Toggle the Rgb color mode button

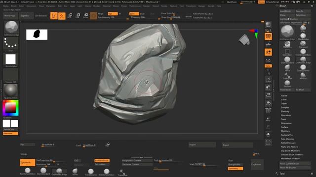(113, 14)
